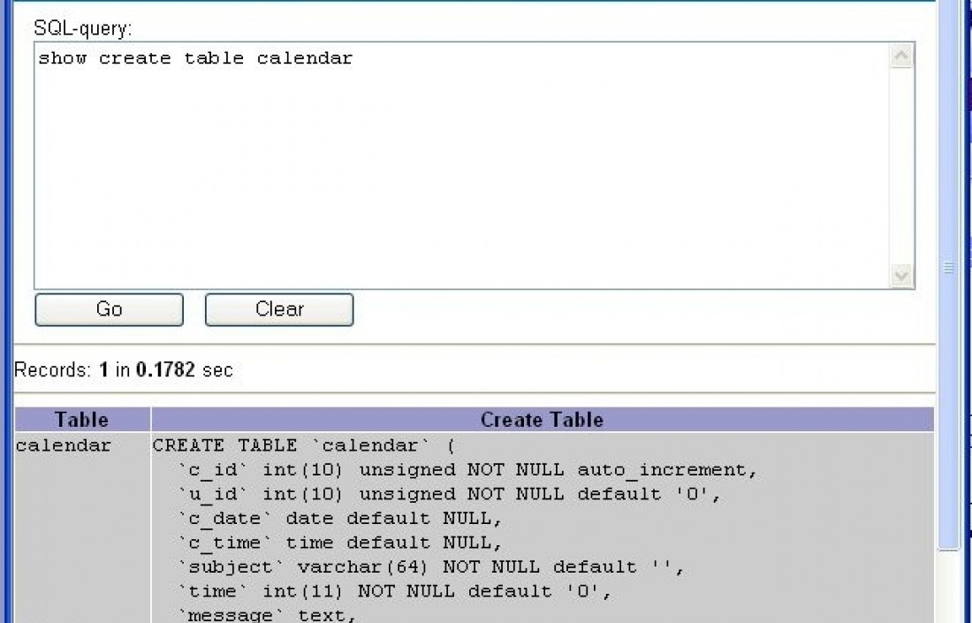The height and width of the screenshot is (623, 972).
Task: Click the 'show create table calendar' query text
Action: click(195, 58)
